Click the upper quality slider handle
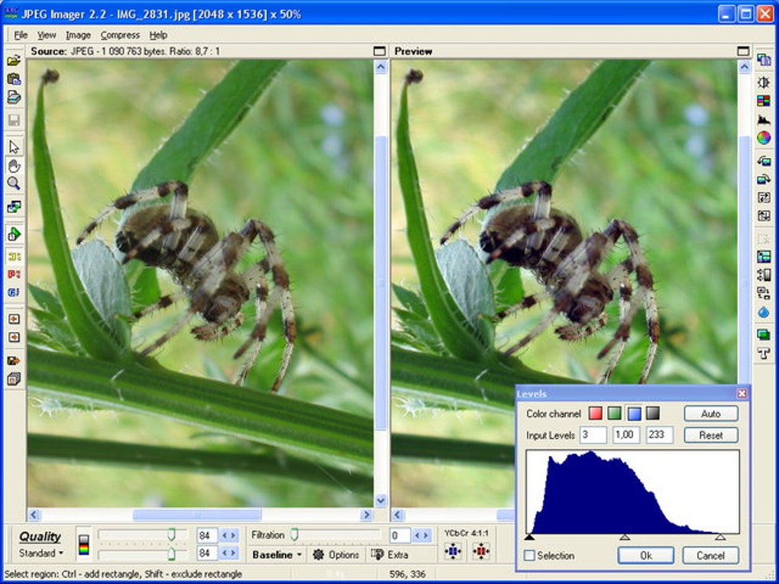This screenshot has width=779, height=584. pyautogui.click(x=171, y=534)
